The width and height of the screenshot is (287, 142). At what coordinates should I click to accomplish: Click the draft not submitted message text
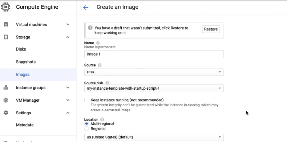tap(141, 31)
